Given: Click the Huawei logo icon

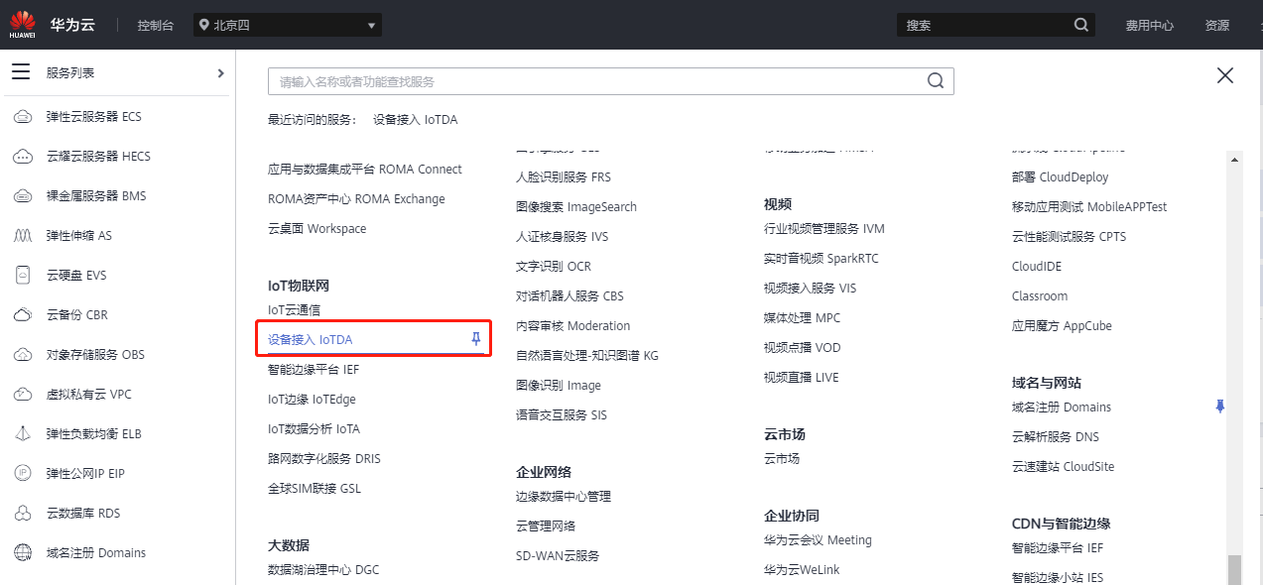Looking at the screenshot, I should pyautogui.click(x=22, y=24).
